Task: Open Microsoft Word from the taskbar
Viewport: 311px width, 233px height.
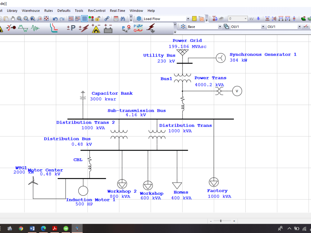Action: click(x=32, y=228)
